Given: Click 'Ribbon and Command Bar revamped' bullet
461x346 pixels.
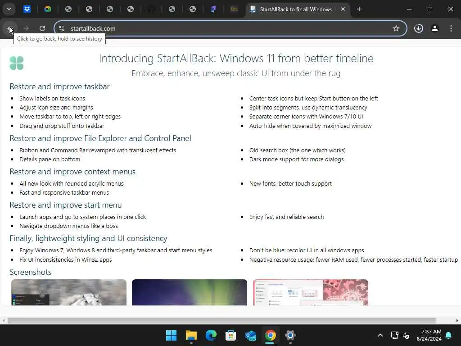Looking at the screenshot, I should 98,150.
